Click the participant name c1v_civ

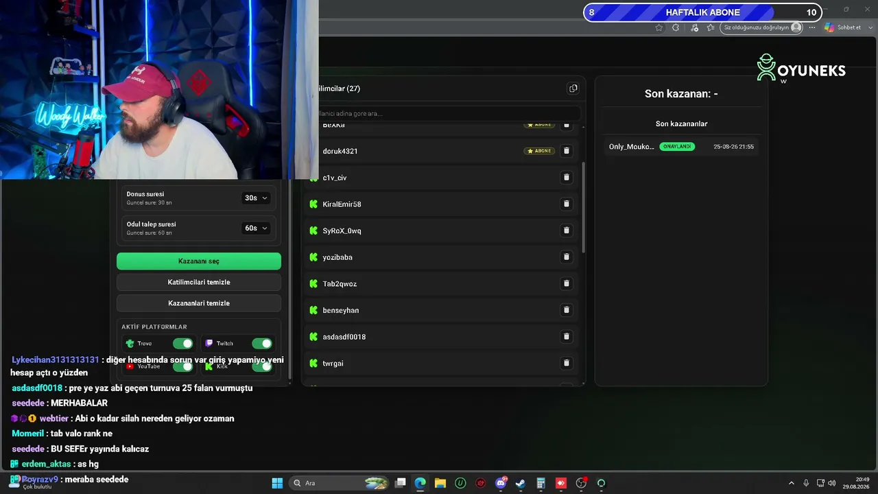[335, 178]
